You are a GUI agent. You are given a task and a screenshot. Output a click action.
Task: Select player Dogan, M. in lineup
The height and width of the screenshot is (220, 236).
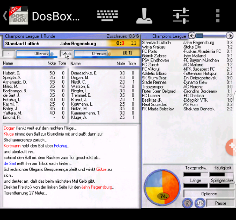pos(103,78)
